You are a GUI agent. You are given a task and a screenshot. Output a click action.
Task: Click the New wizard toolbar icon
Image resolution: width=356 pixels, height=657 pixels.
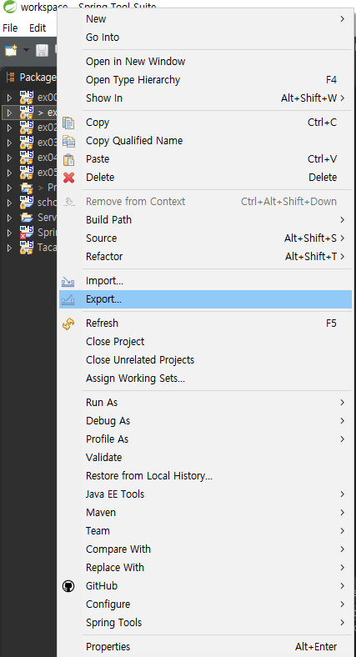coord(11,51)
